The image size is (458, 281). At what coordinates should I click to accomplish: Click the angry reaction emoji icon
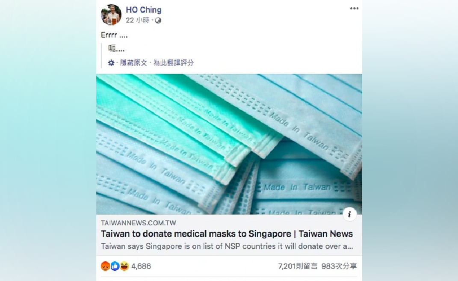106,266
